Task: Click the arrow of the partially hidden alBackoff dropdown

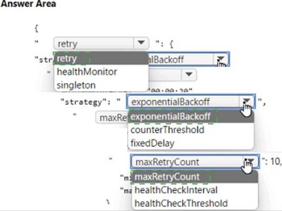Action: click(221, 59)
